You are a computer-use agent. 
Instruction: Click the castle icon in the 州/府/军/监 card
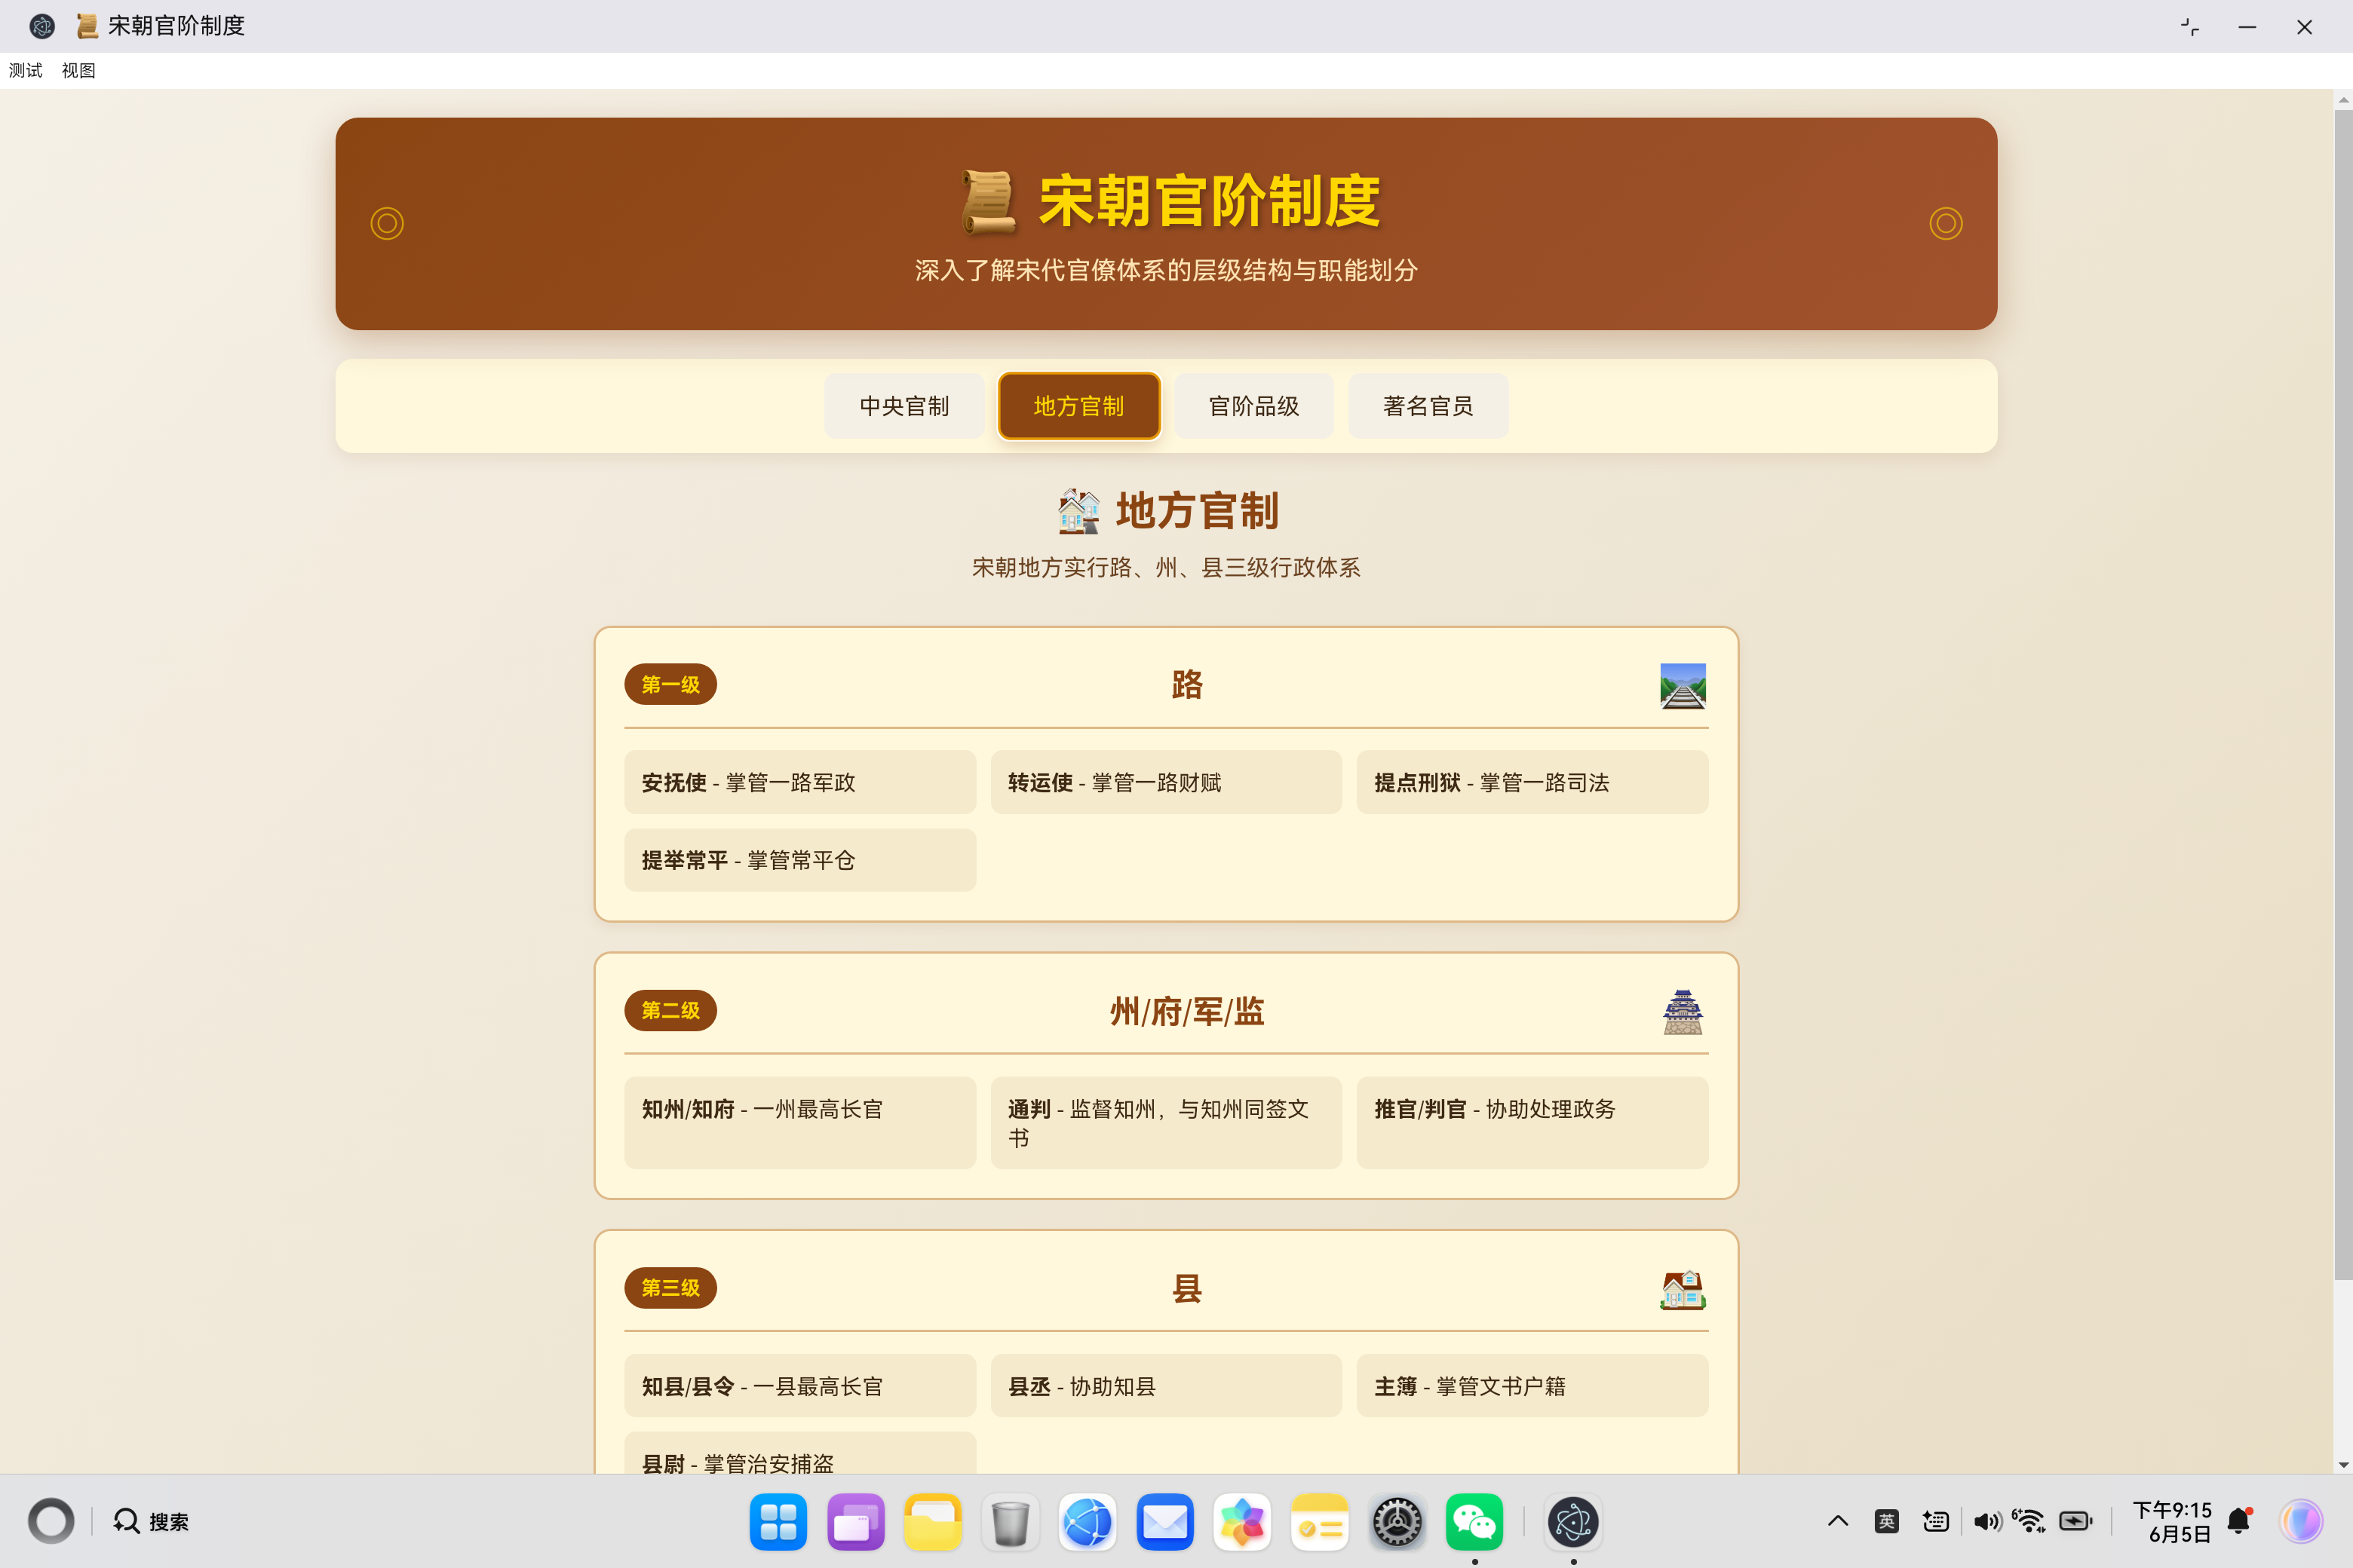point(1683,1012)
